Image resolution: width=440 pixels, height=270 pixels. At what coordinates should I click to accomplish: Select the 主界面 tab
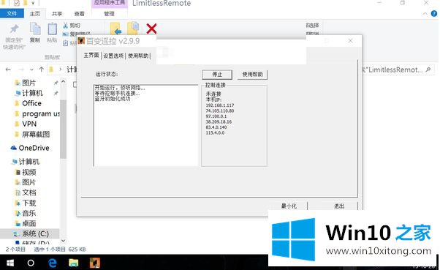91,55
